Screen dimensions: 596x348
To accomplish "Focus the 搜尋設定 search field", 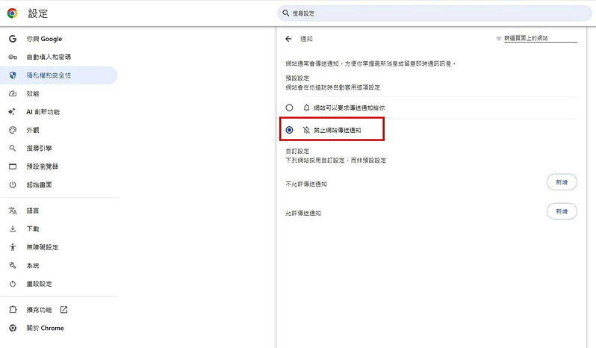I will point(434,13).
